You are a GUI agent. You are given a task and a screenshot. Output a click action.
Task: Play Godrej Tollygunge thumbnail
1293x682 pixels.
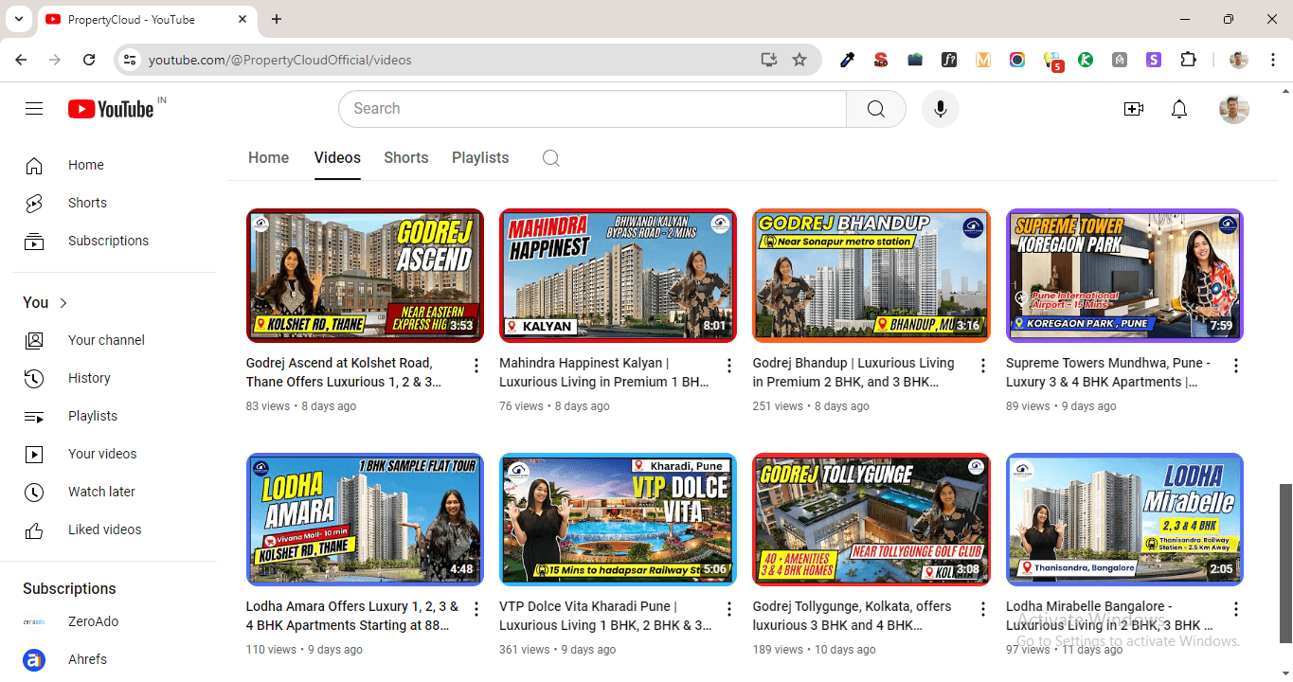871,519
